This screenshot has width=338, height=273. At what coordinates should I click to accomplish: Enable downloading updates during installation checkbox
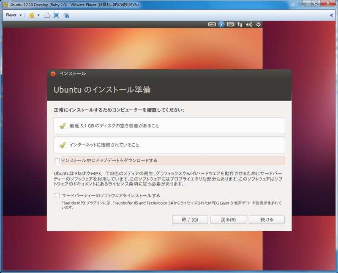click(57, 161)
